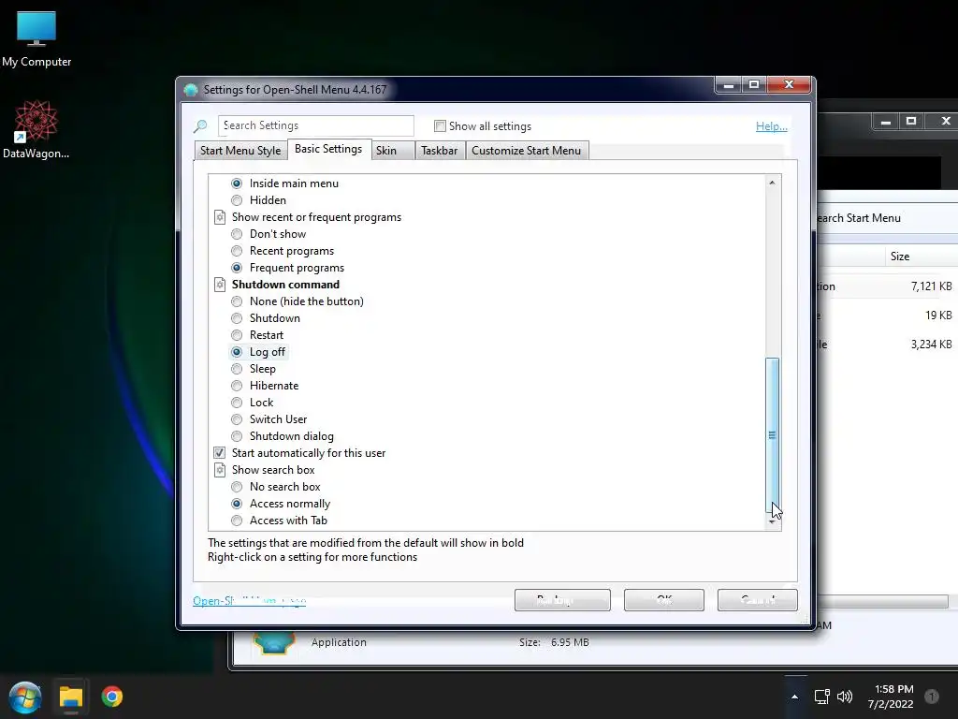Open the Skin tab
958x719 pixels.
pos(393,151)
